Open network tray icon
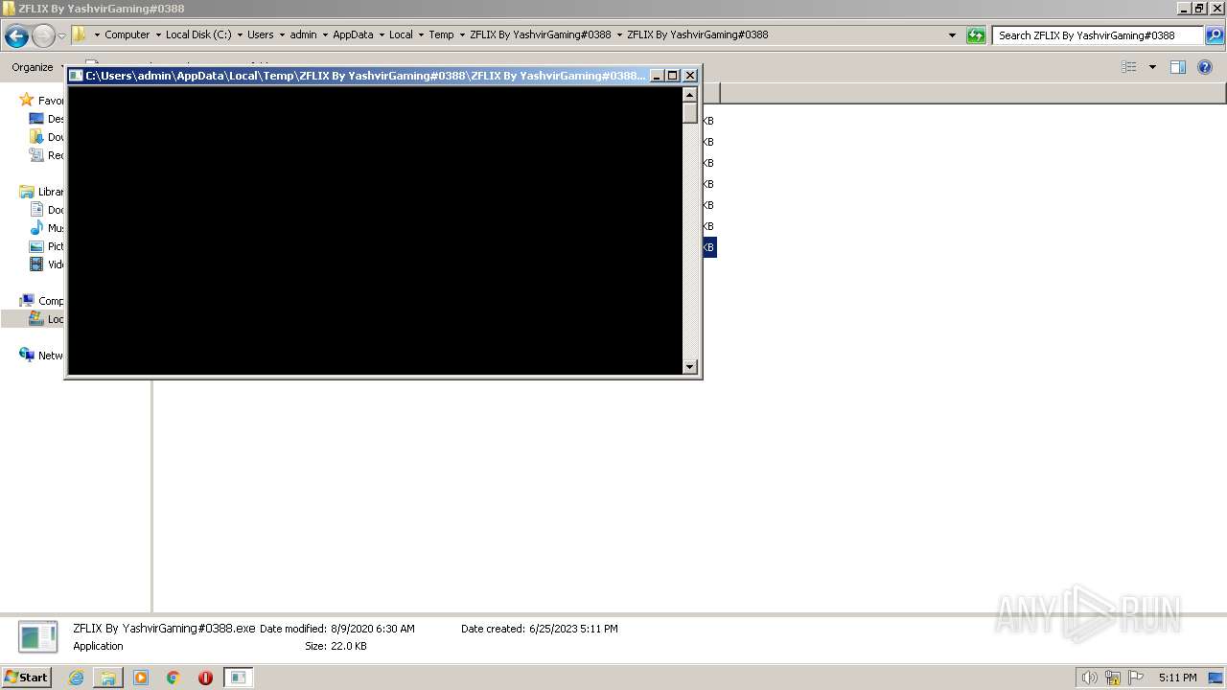The width and height of the screenshot is (1227, 690). (1113, 678)
